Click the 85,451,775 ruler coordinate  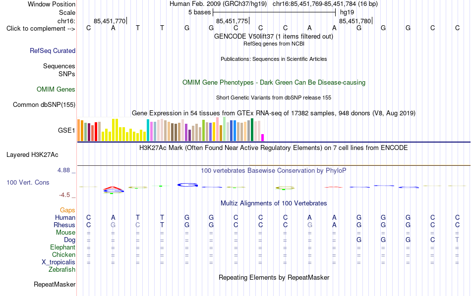(232, 21)
